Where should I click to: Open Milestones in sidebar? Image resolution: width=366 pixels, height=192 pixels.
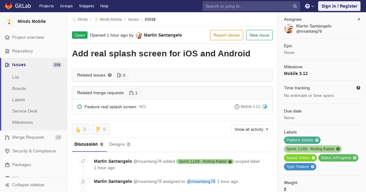pyautogui.click(x=23, y=122)
